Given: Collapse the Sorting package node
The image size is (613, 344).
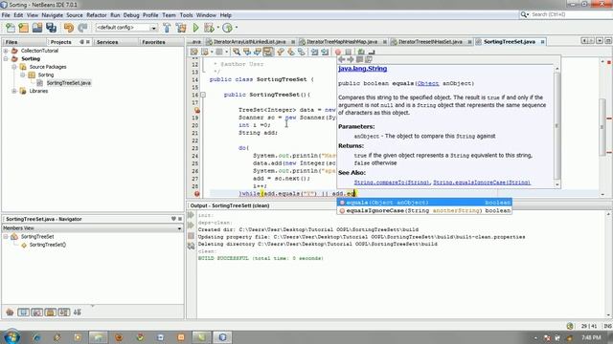Looking at the screenshot, I should [x=22, y=75].
